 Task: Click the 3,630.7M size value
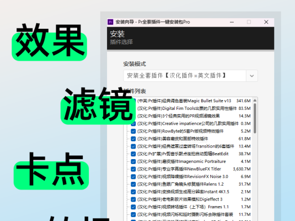[x=242, y=169]
